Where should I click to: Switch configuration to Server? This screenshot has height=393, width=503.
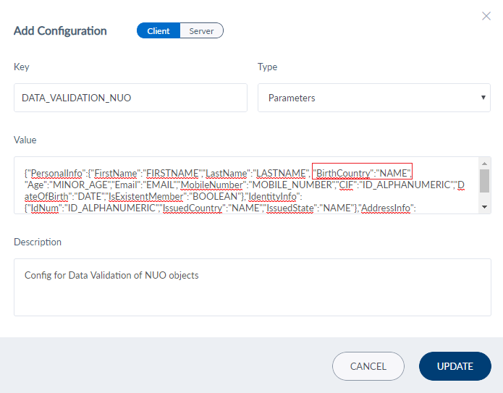pyautogui.click(x=200, y=30)
